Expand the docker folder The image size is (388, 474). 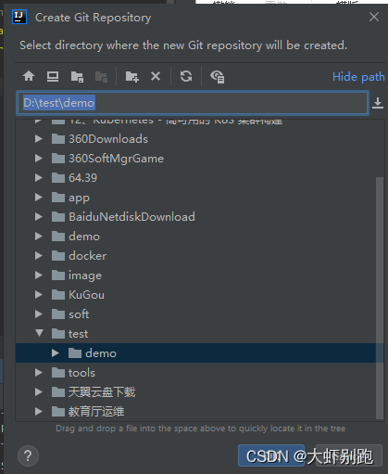39,255
